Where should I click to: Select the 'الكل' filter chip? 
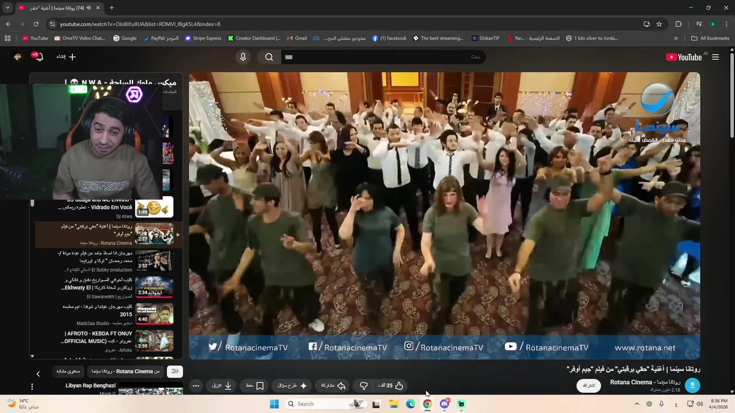click(175, 372)
